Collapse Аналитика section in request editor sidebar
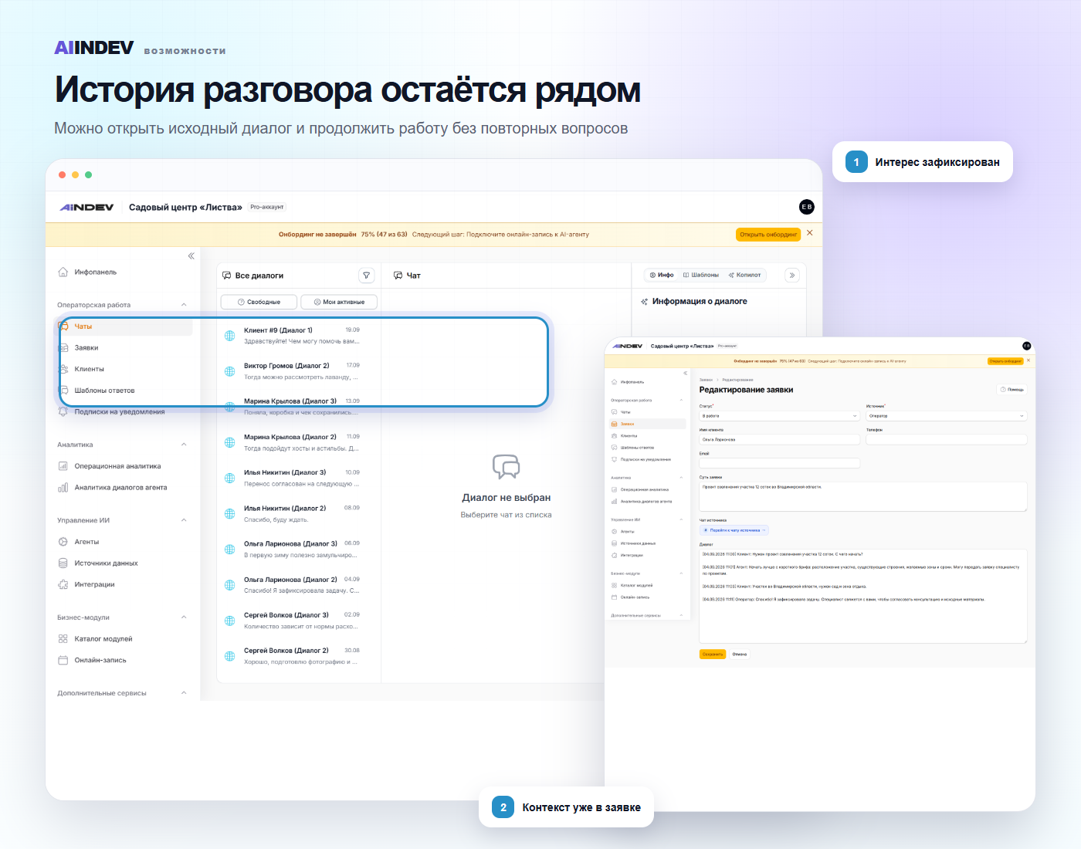1081x849 pixels. pos(681,478)
